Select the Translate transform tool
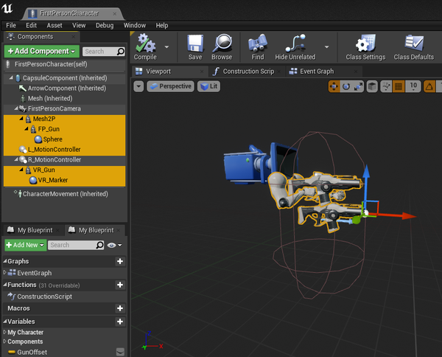 pos(334,86)
